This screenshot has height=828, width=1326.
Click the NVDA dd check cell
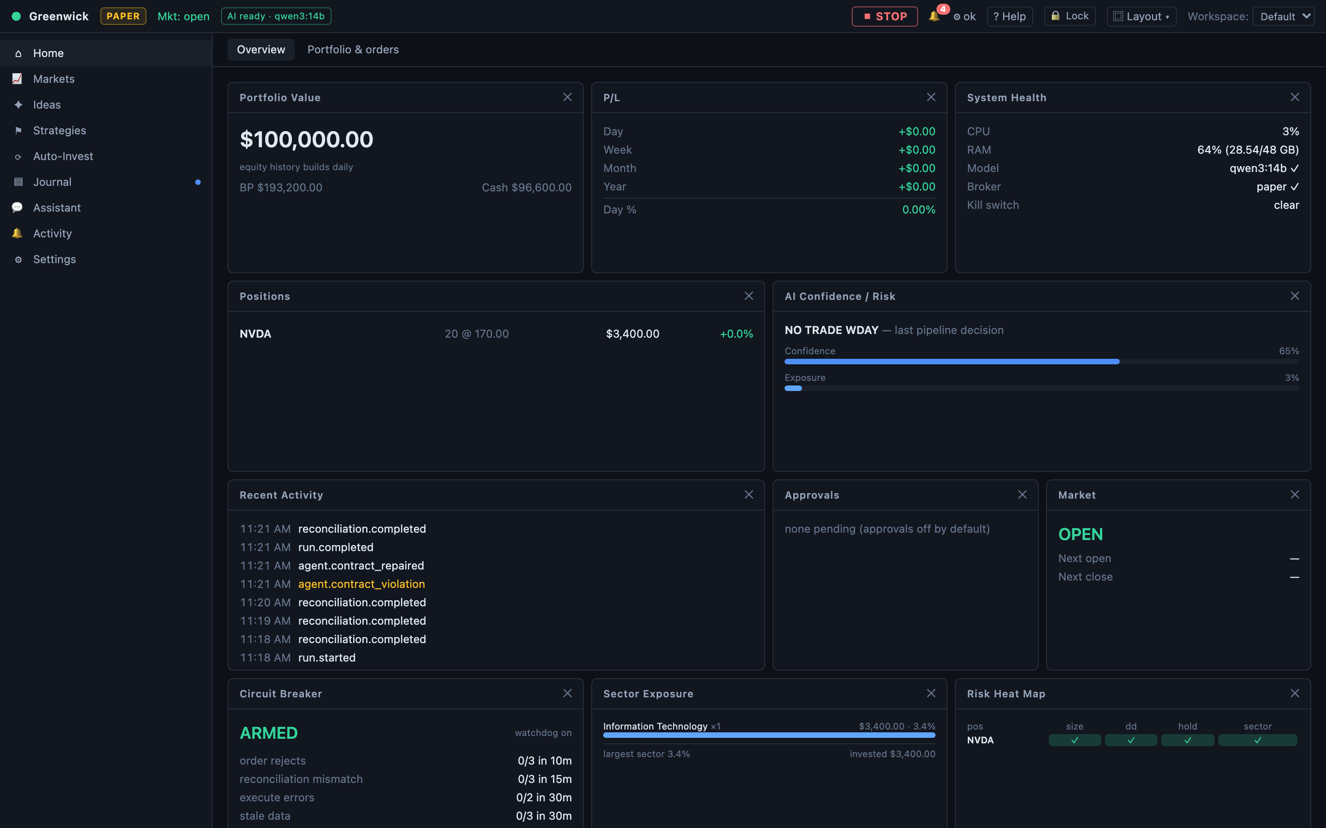[1131, 740]
